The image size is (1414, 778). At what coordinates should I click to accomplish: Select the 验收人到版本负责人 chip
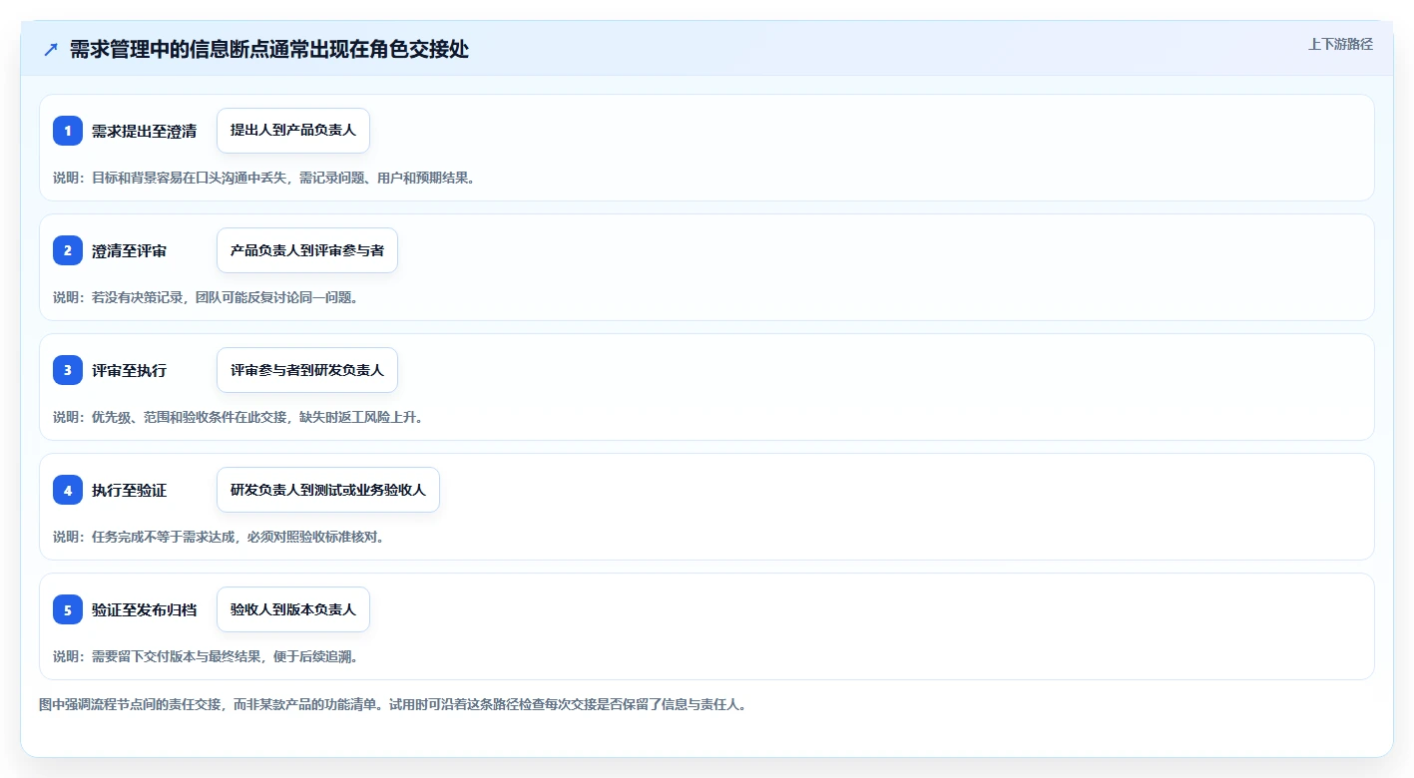pos(293,609)
